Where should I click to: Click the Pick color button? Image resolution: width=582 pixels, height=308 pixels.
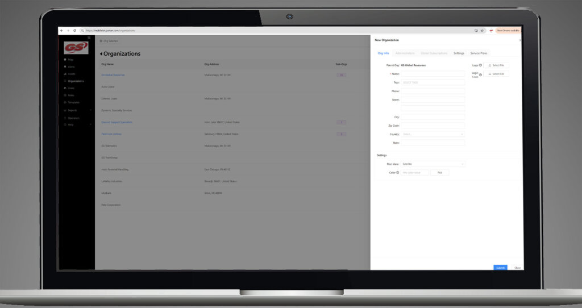[439, 172]
